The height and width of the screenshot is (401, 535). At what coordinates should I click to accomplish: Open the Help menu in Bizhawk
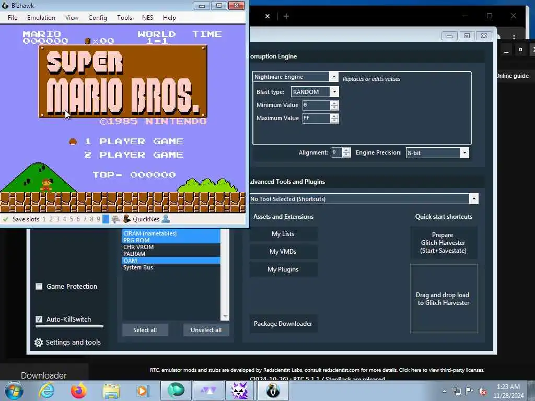pos(169,18)
